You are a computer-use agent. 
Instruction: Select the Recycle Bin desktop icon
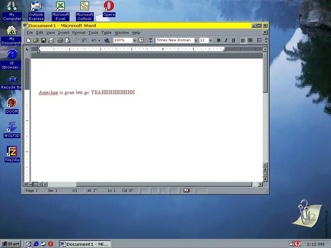[11, 83]
